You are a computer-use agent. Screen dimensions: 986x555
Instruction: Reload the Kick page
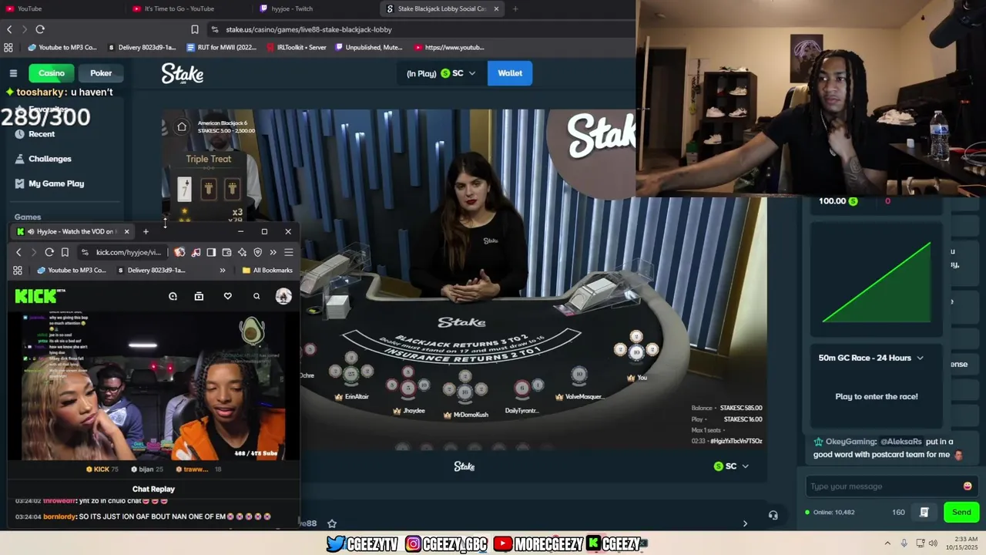[49, 252]
